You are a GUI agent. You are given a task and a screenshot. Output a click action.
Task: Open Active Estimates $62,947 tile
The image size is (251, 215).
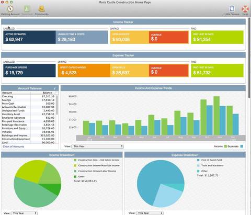tap(29, 37)
